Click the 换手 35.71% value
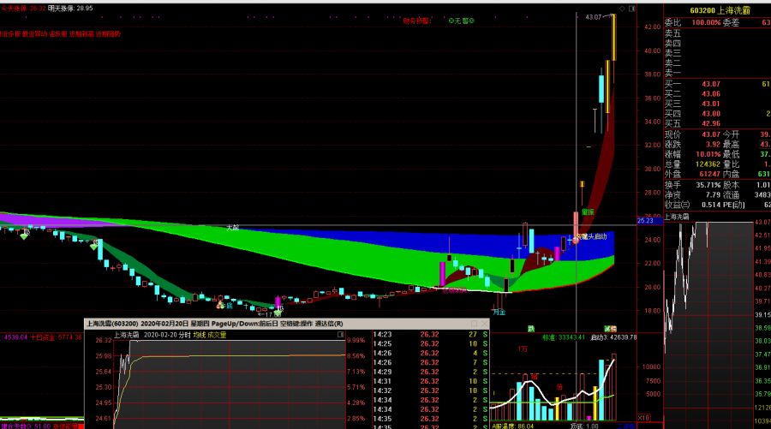Screen dimensions: 771x429 (708, 185)
